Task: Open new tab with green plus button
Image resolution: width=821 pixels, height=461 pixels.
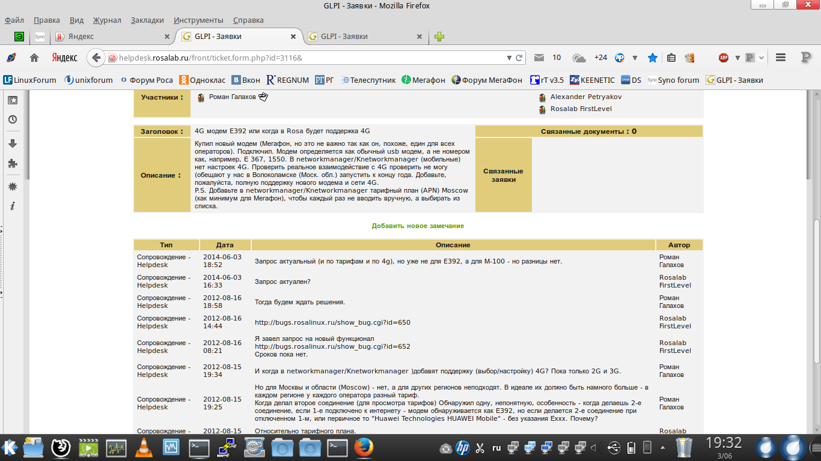Action: [x=439, y=37]
